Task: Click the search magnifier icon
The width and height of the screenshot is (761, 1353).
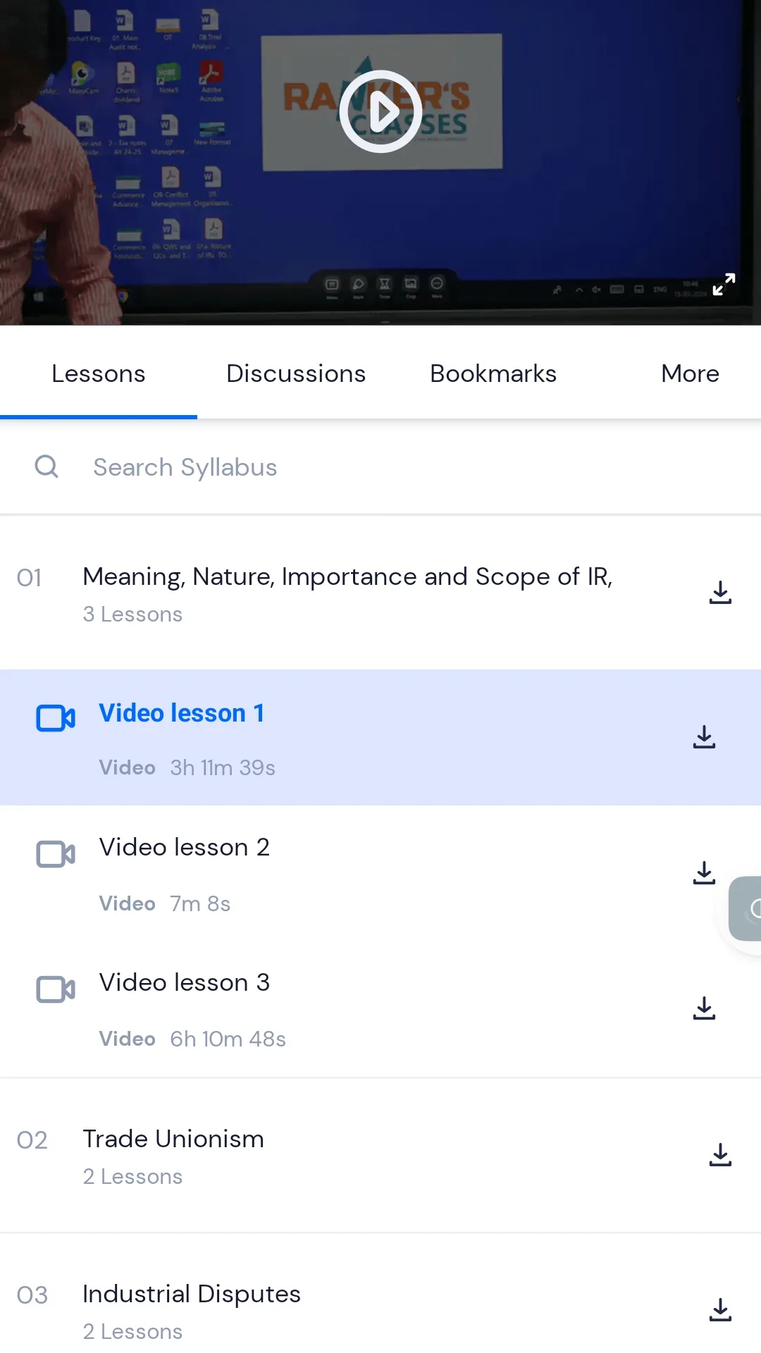Action: pyautogui.click(x=47, y=467)
